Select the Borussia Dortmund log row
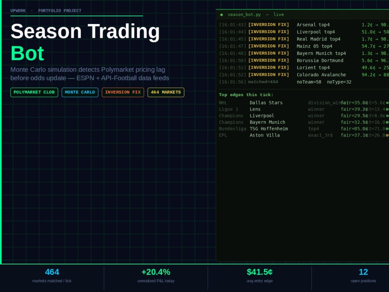The image size is (389, 292). point(304,61)
